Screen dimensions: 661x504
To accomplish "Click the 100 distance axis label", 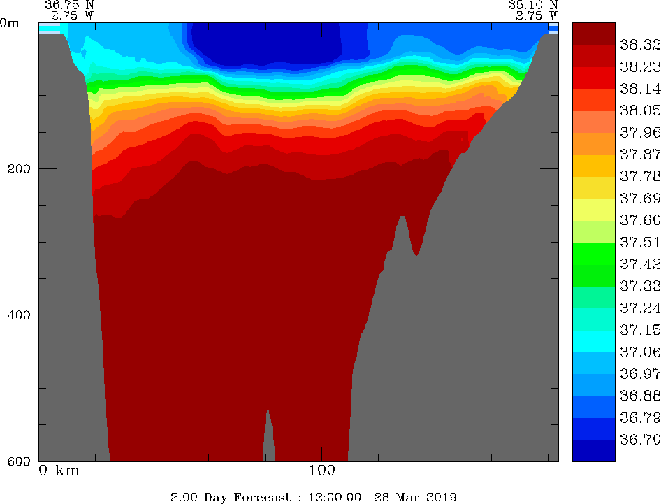I will pos(322,470).
